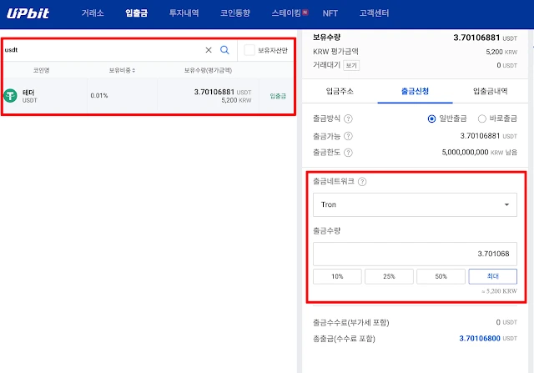Click the UPbit logo
This screenshot has width=534, height=373.
click(28, 13)
